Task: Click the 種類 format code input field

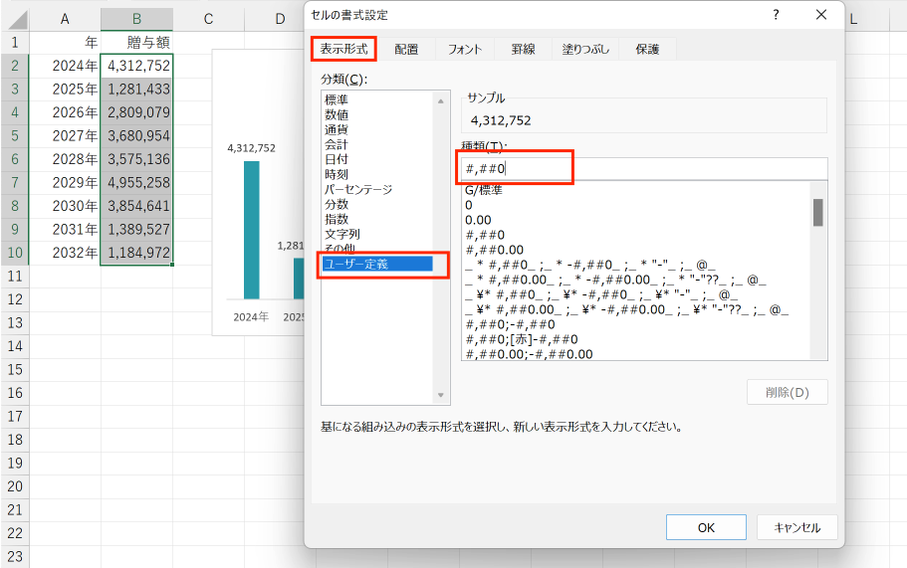Action: tap(644, 169)
